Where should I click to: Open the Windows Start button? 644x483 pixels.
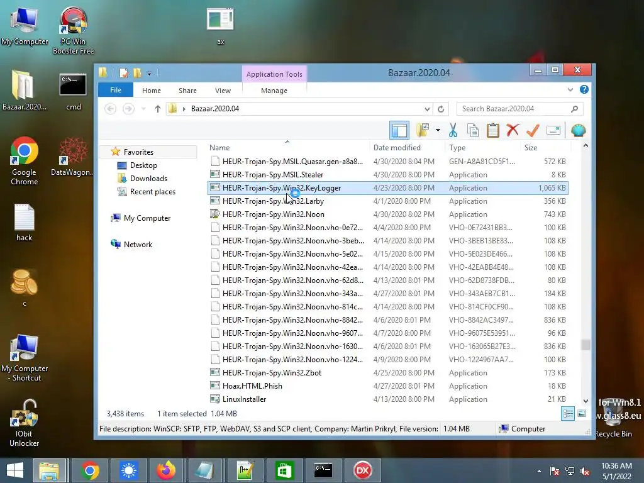click(15, 470)
